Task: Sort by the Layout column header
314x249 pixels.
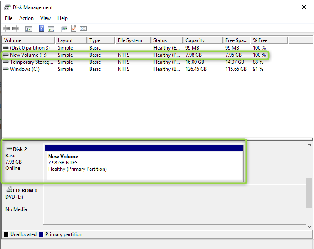Action: pos(71,40)
